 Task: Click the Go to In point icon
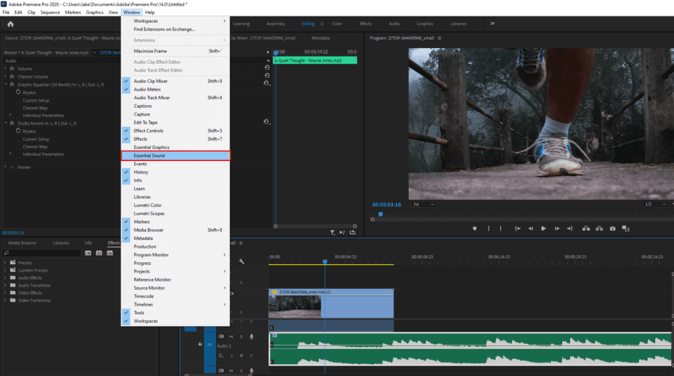coord(518,228)
